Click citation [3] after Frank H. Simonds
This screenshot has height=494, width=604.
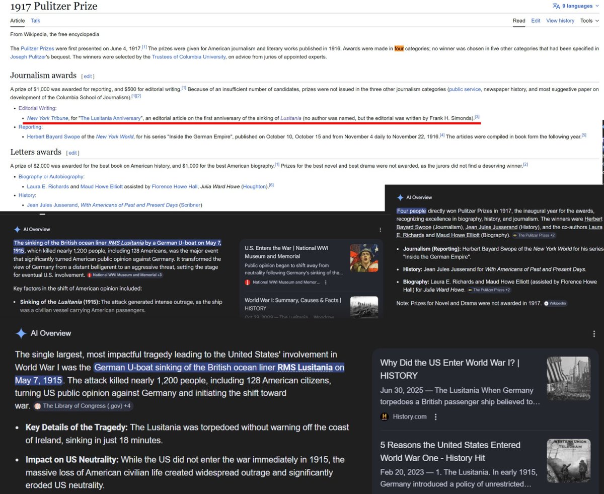click(477, 117)
